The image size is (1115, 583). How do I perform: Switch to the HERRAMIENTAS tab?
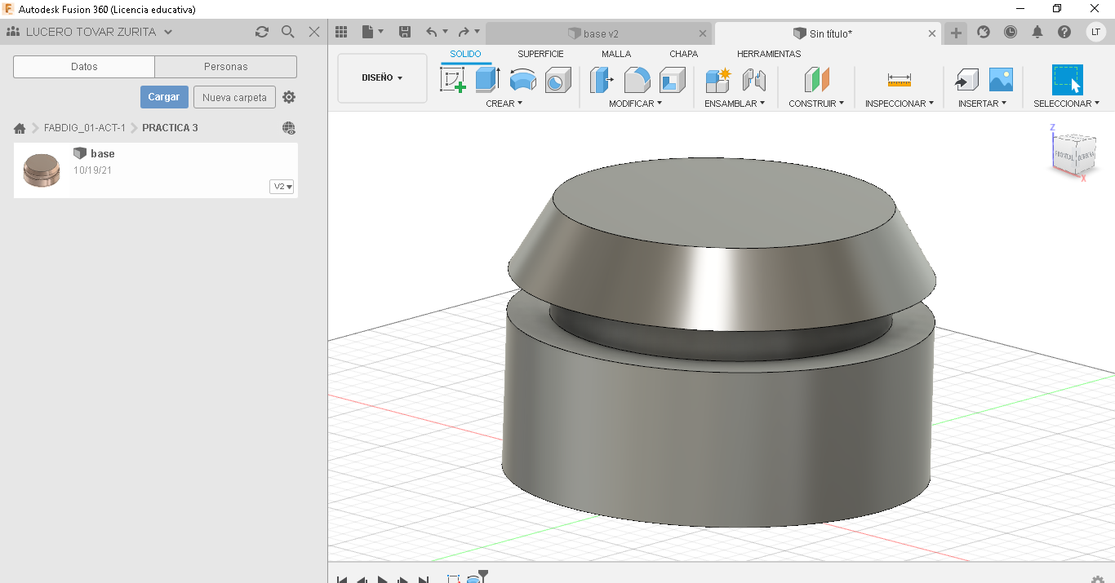click(x=769, y=54)
